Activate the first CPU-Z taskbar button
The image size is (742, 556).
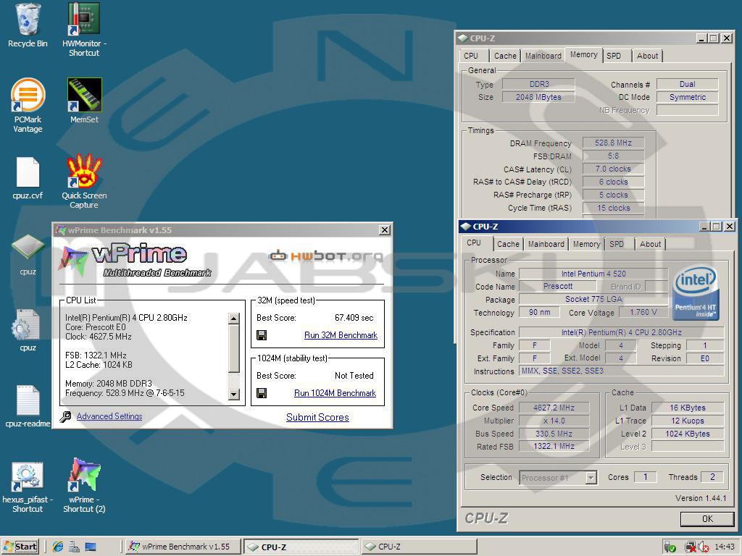click(x=301, y=547)
